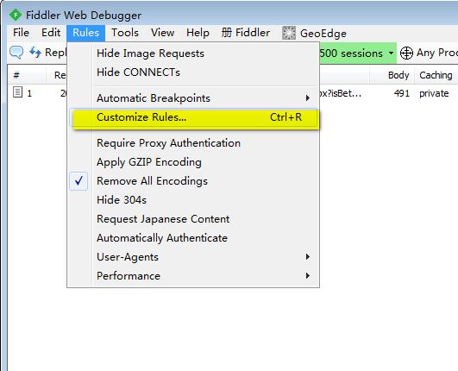Click the Any Process crosshair target icon
The image size is (458, 371).
(x=406, y=53)
